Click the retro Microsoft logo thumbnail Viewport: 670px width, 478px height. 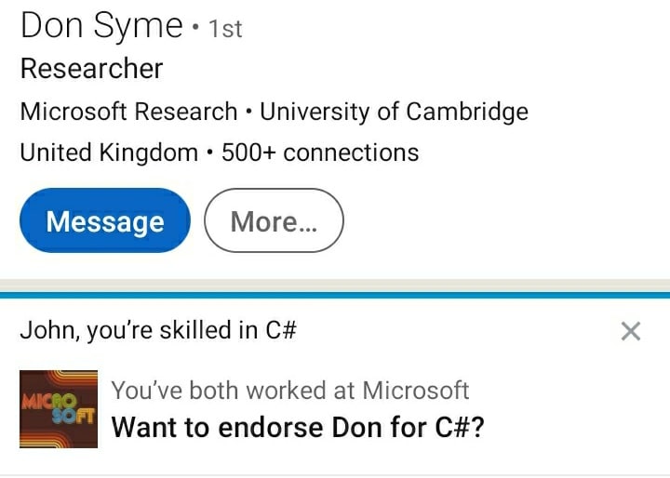tap(59, 409)
